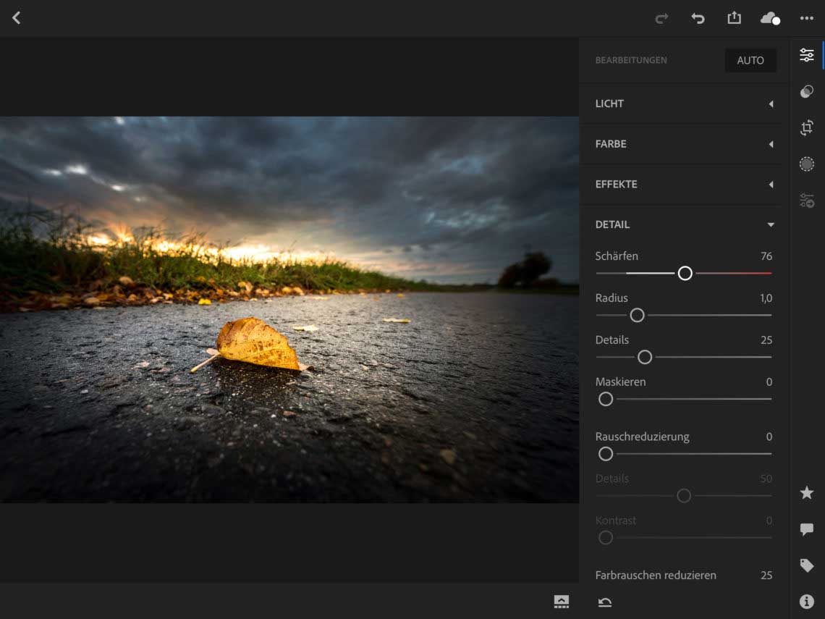Open the keywords tag panel
Screen dimensions: 825x619
click(807, 565)
